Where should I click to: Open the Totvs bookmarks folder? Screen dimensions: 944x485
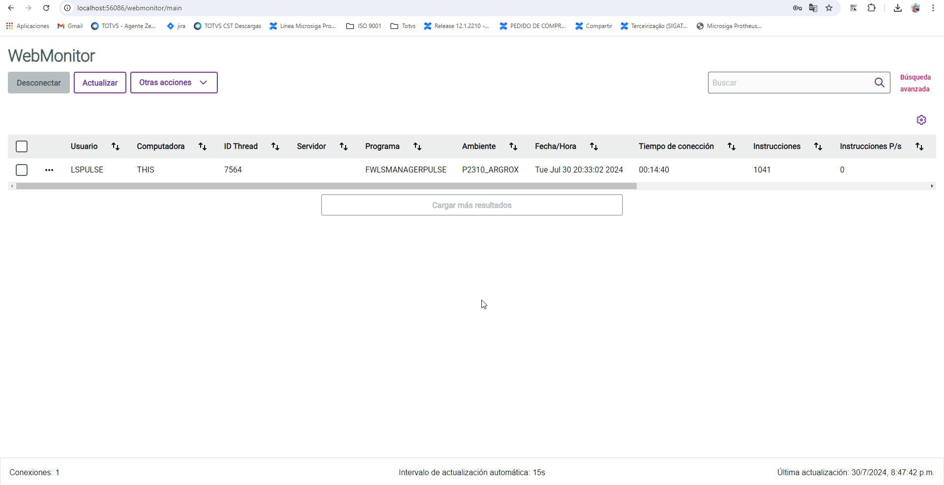(x=403, y=26)
